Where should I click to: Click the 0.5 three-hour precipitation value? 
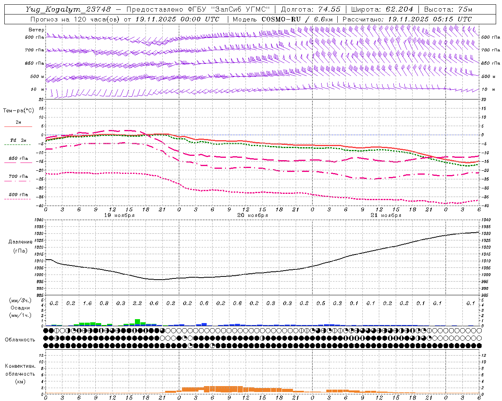pos(321,303)
